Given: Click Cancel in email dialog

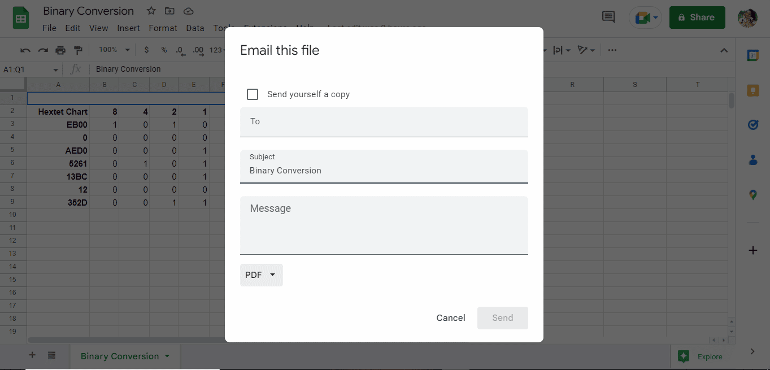Looking at the screenshot, I should pos(451,318).
